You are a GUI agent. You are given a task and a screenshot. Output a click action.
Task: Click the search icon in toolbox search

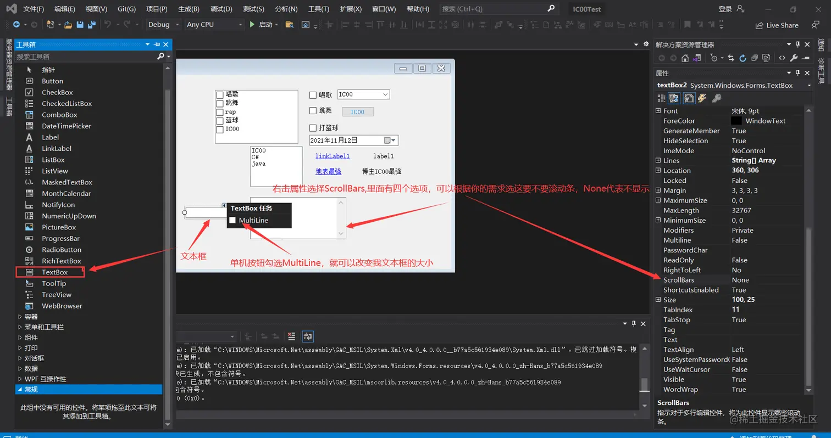[x=160, y=57]
